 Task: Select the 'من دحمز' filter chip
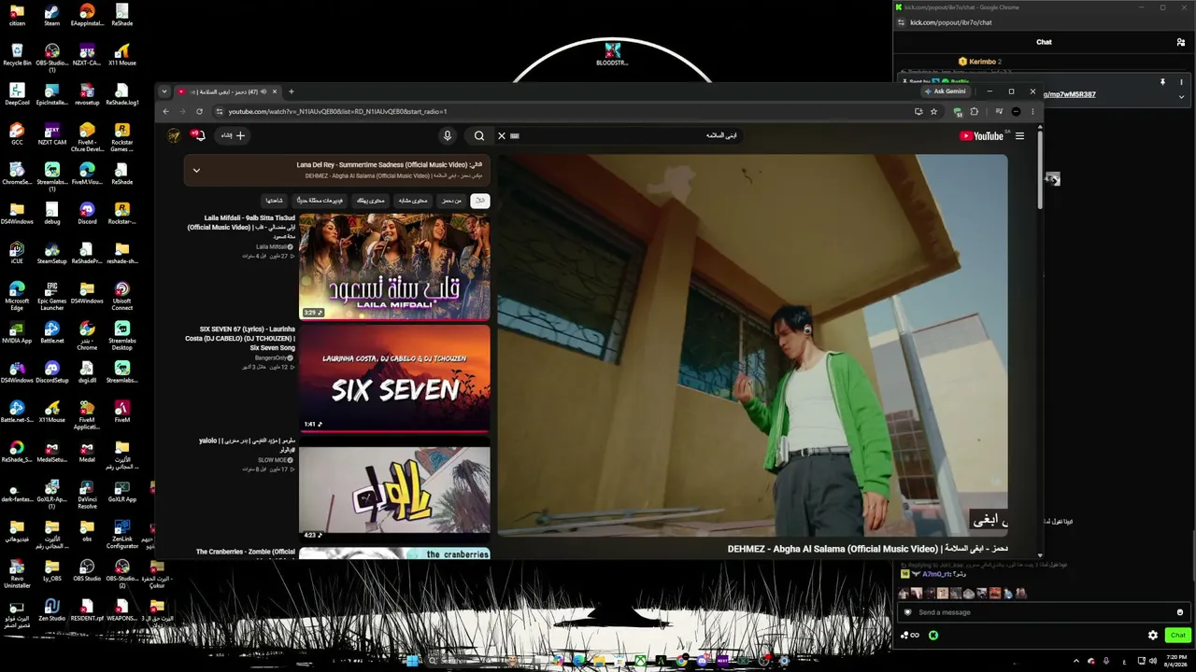(x=452, y=201)
